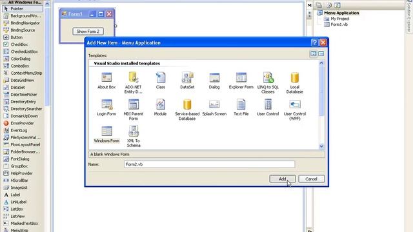Choose the Explorer Form template
This screenshot has height=232, width=413.
(x=241, y=81)
